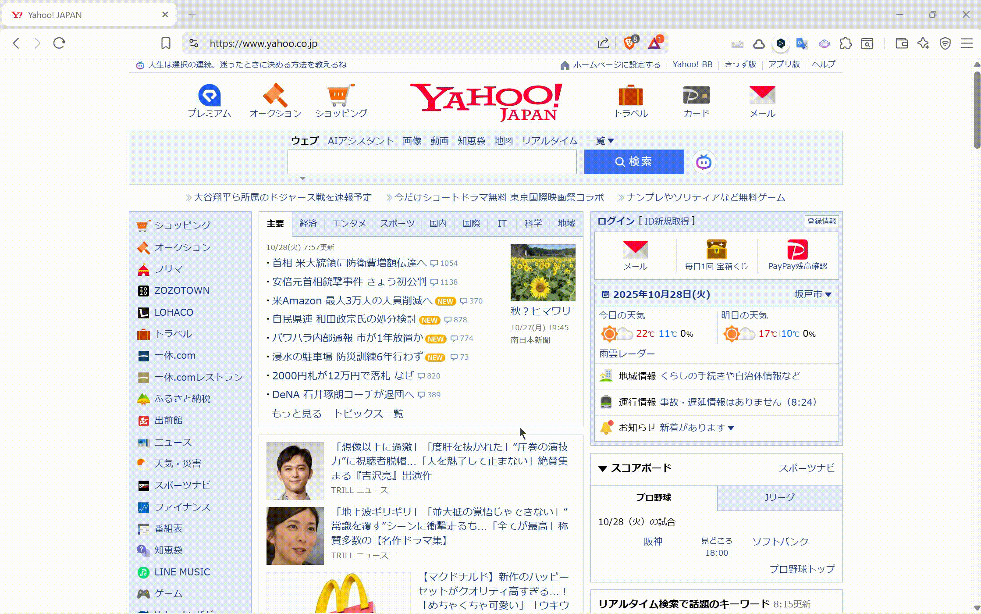Open Yahoo Premium icon
Image resolution: width=981 pixels, height=614 pixels.
[x=209, y=96]
